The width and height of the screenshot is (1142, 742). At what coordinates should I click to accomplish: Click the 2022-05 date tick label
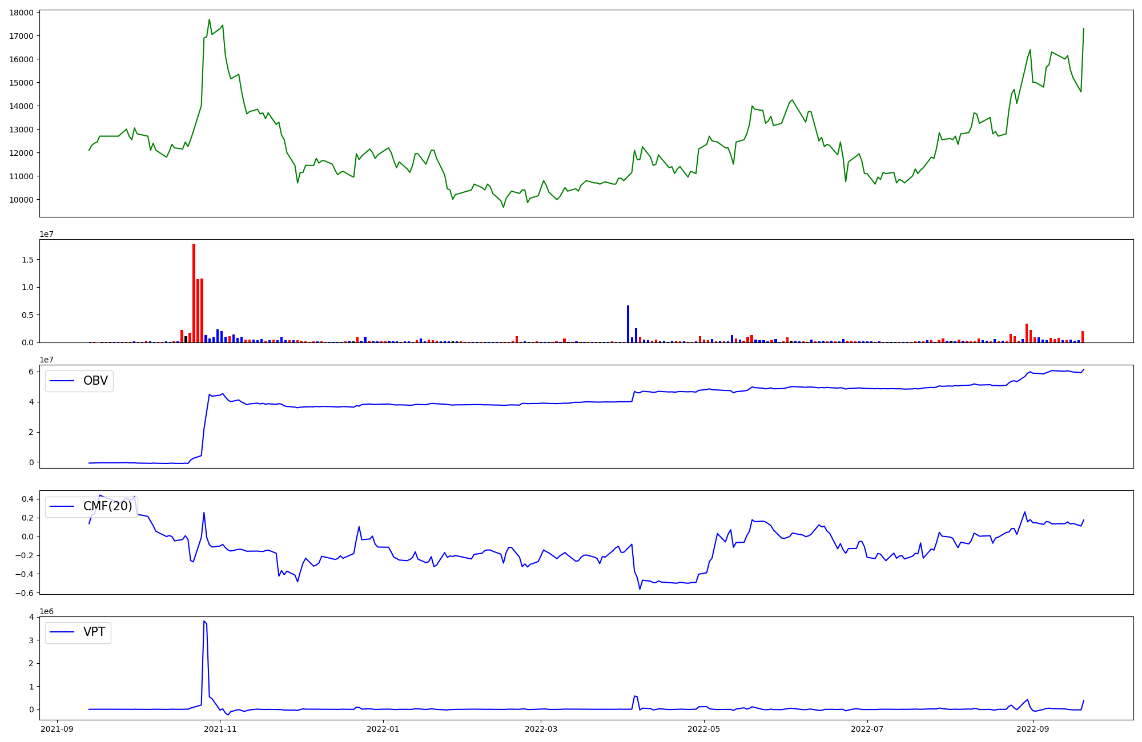click(x=704, y=729)
